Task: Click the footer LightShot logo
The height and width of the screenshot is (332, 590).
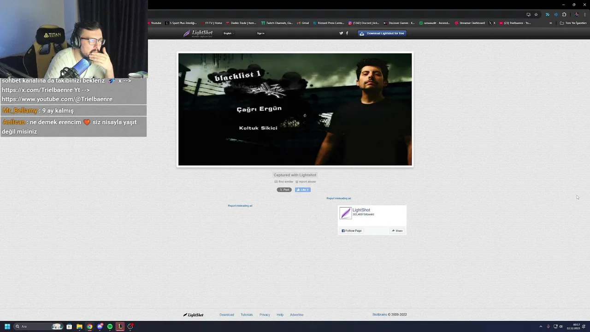Action: click(193, 315)
